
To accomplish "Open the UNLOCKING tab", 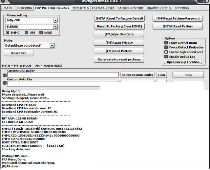I will (24, 8).
